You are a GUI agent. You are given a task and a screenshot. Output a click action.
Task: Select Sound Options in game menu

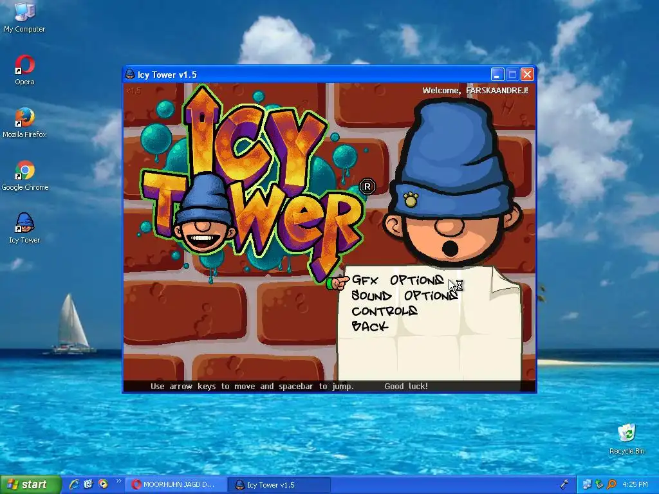click(404, 296)
